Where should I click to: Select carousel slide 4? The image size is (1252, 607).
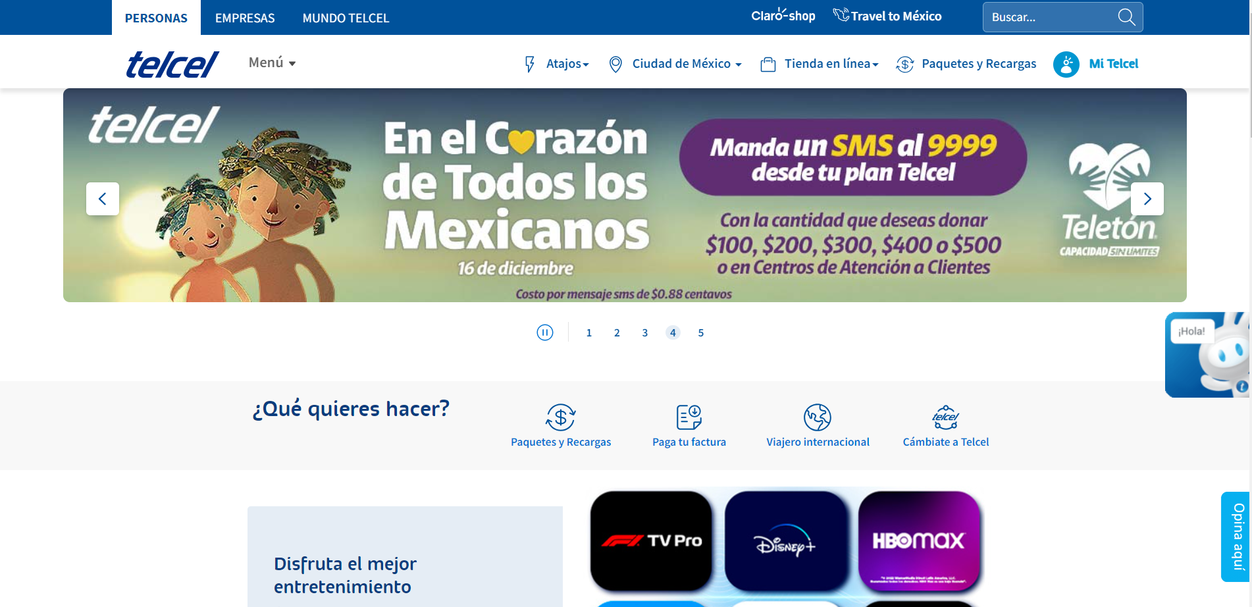[673, 332]
